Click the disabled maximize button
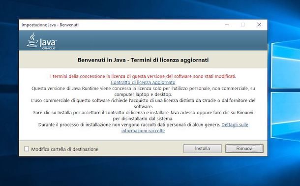 click(243, 25)
